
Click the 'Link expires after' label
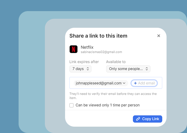(x=84, y=62)
